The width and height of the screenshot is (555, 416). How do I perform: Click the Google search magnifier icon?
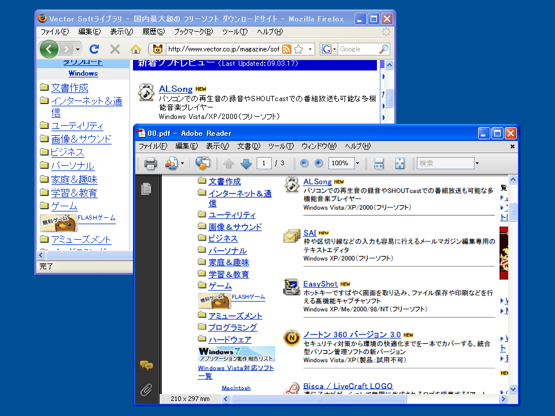tap(384, 49)
